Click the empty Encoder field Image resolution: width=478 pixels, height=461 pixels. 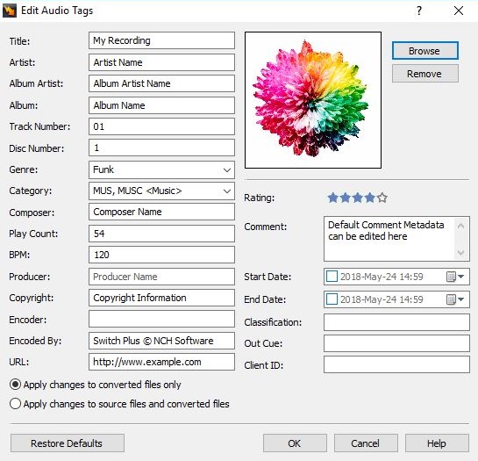pyautogui.click(x=161, y=319)
